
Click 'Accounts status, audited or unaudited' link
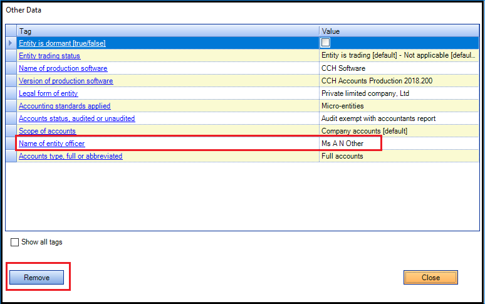76,118
